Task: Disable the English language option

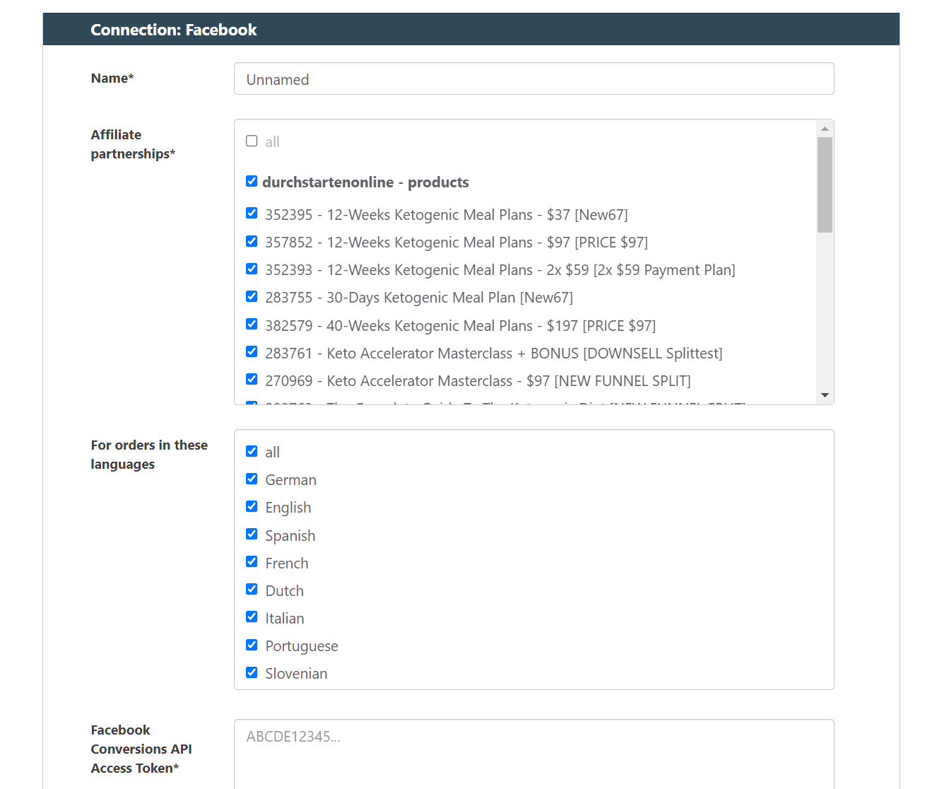Action: pos(252,507)
